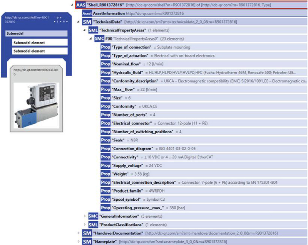This screenshot has width=308, height=245.
Task: Collapse the TechnicalData submodel node
Action: 79,22
